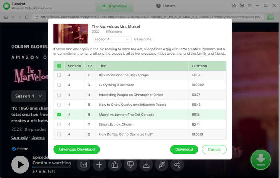The width and height of the screenshot is (280, 178).
Task: Reload the page with refresh icon
Action: [27, 17]
